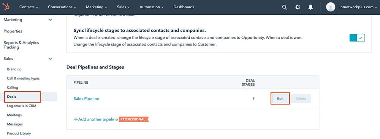The image size is (380, 139).
Task: Go to Dashboards in top navigation
Action: (184, 7)
